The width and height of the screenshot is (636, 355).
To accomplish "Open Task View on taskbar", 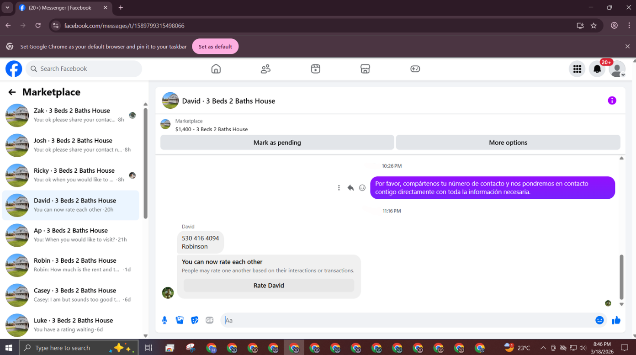I will tap(148, 348).
